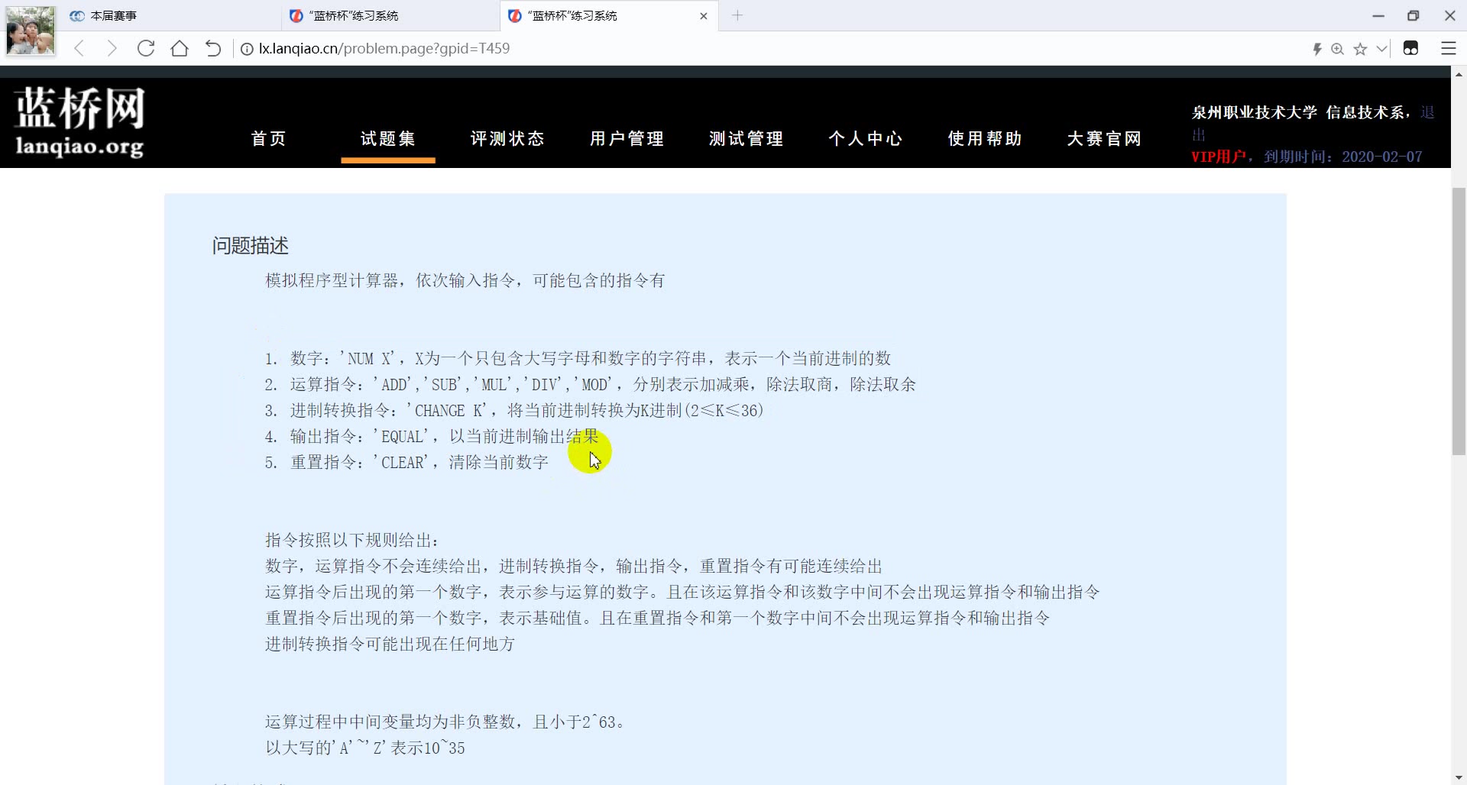This screenshot has height=785, width=1467.
Task: Open the browser hamburger menu
Action: click(1449, 49)
